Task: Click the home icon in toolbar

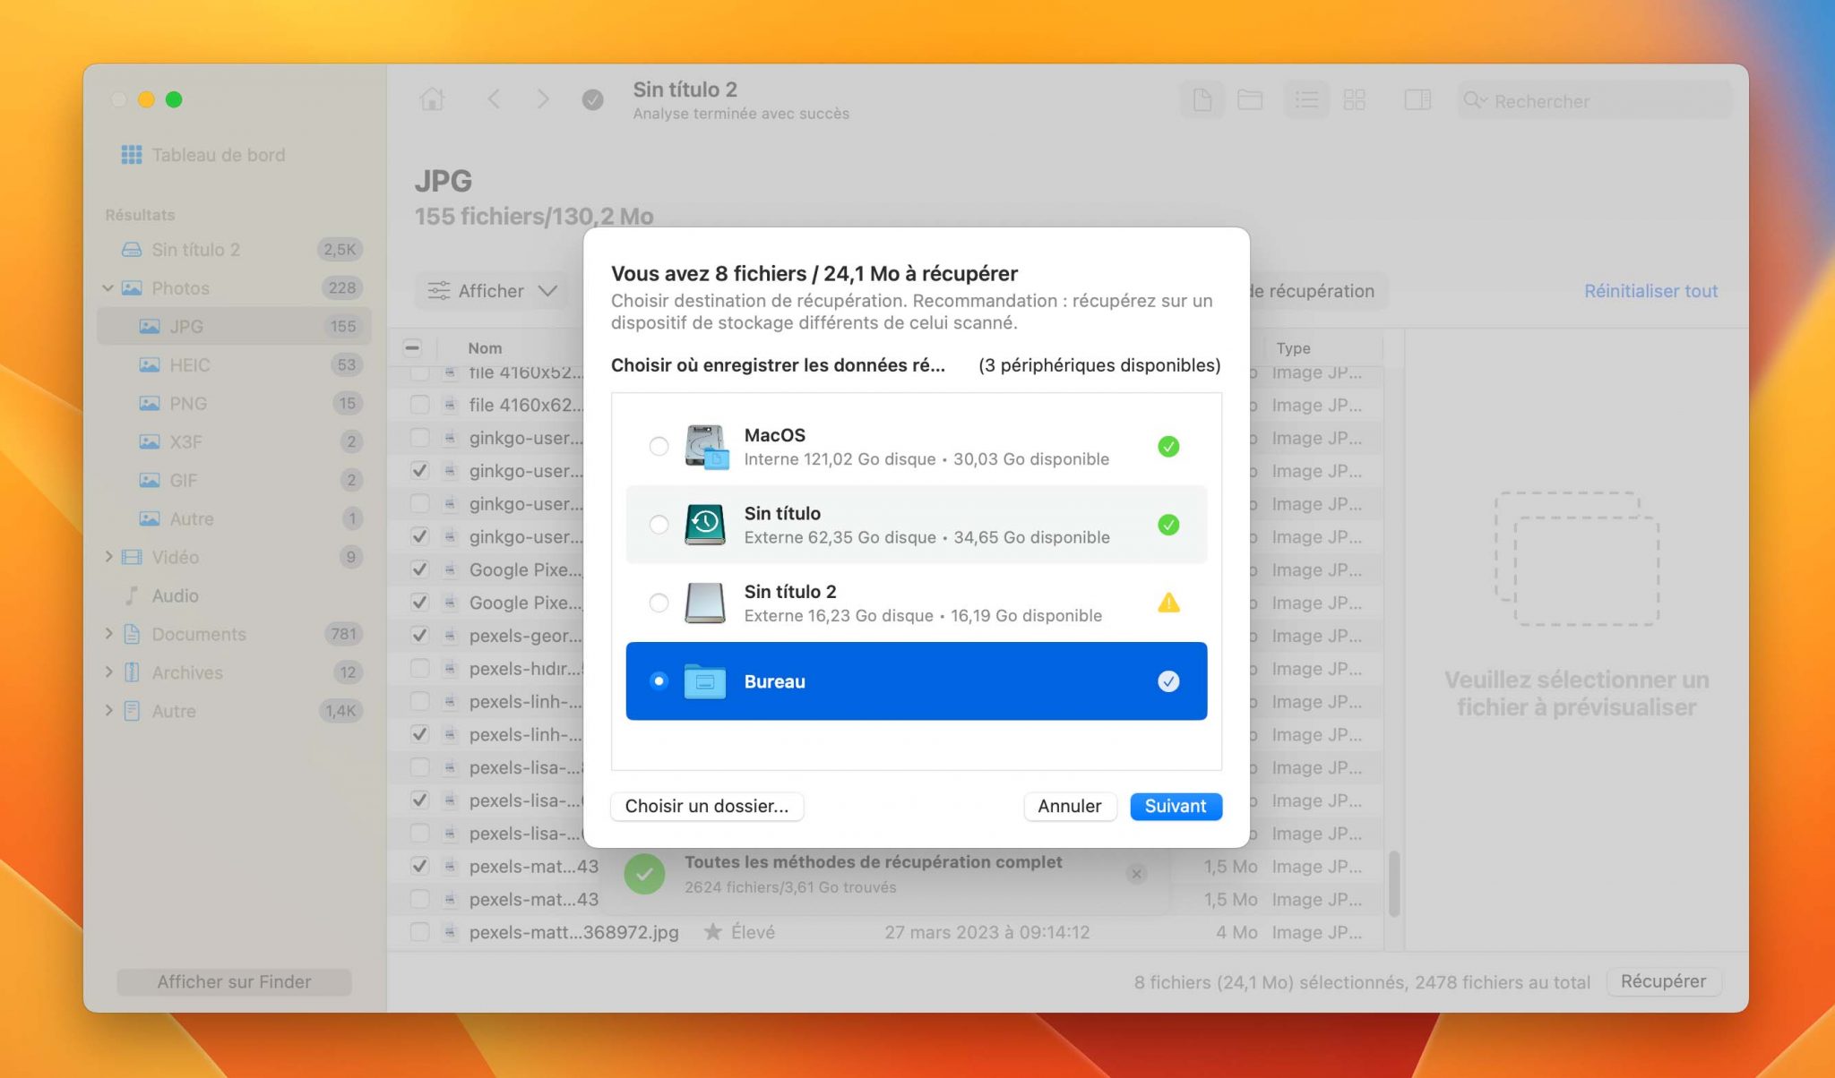Action: 432,99
